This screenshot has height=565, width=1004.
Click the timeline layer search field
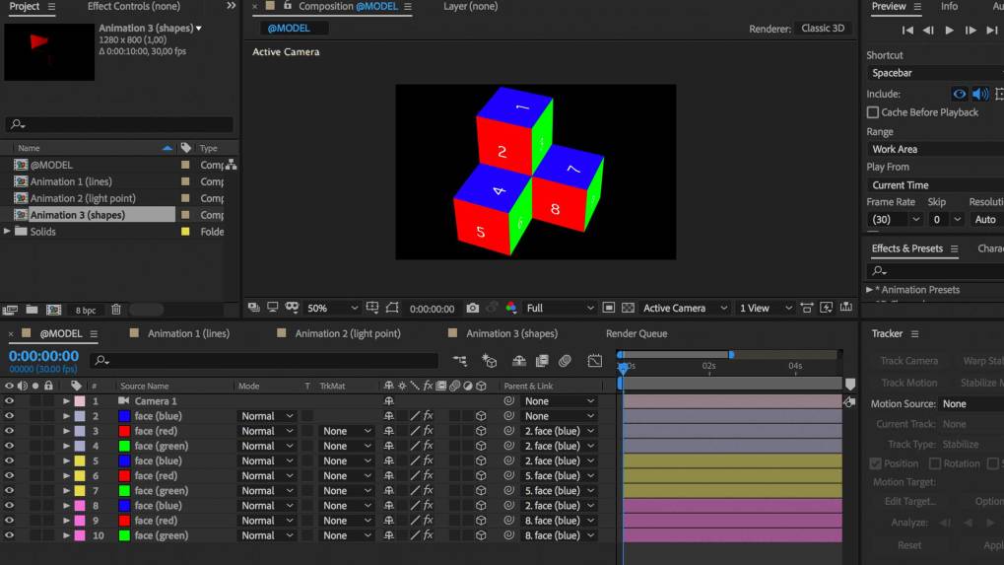tap(266, 361)
